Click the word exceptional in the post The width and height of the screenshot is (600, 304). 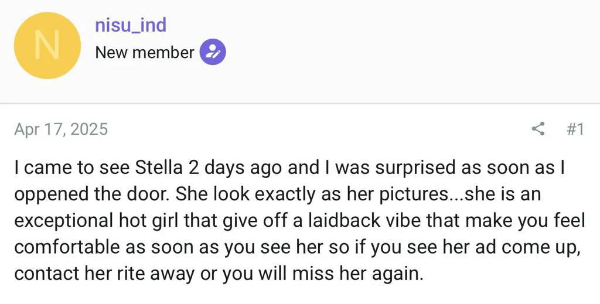click(x=63, y=220)
